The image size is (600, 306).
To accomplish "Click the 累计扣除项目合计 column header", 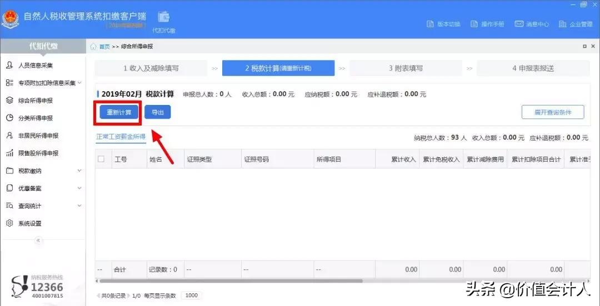I will click(x=536, y=159).
